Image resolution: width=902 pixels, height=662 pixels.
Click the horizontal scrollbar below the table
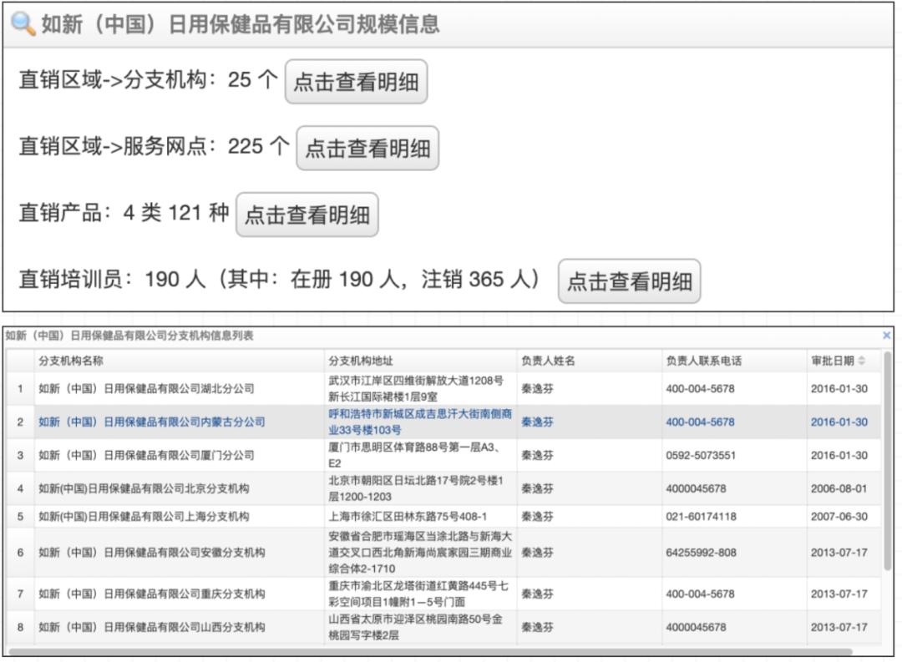coord(430,652)
